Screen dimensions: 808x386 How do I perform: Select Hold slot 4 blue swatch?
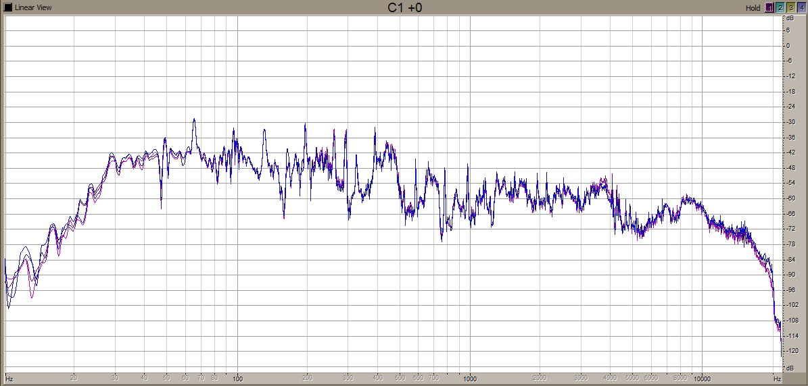(801, 7)
